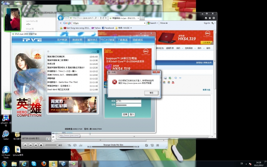Image resolution: width=267 pixels, height=167 pixels.
Task: Click the YouTube icon in the editor toolbar
Action: click(x=173, y=82)
